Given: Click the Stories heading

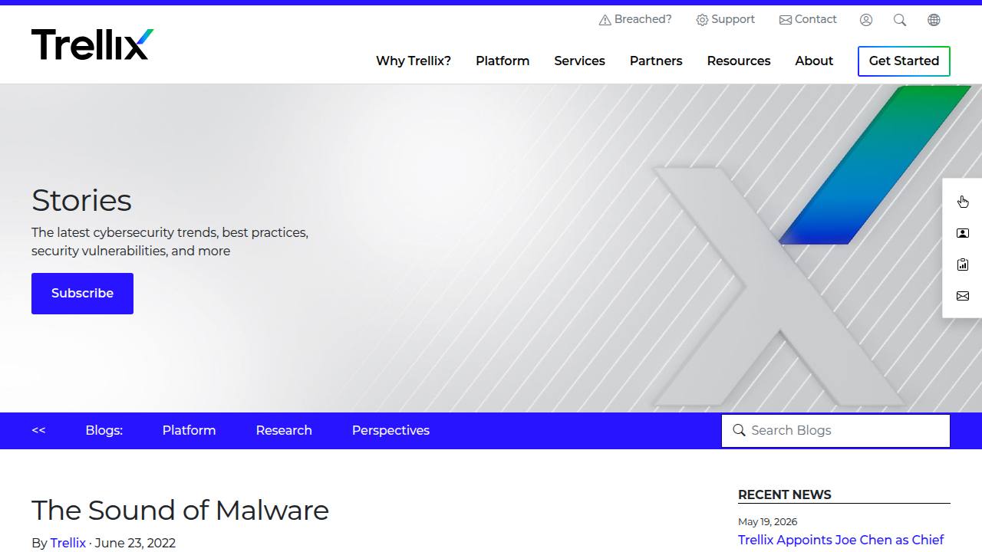Looking at the screenshot, I should 81,200.
